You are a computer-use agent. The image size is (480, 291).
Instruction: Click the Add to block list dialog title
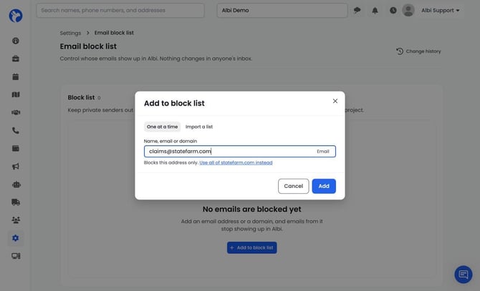(x=174, y=103)
